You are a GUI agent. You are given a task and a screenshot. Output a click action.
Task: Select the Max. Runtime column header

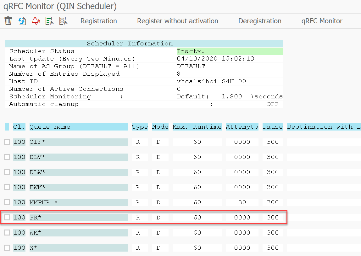(197, 127)
